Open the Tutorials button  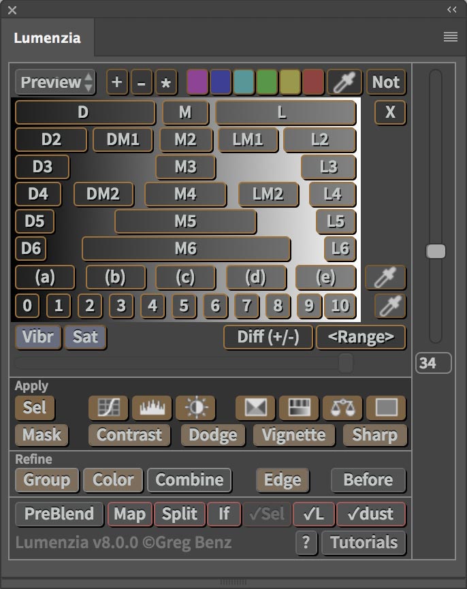point(364,543)
